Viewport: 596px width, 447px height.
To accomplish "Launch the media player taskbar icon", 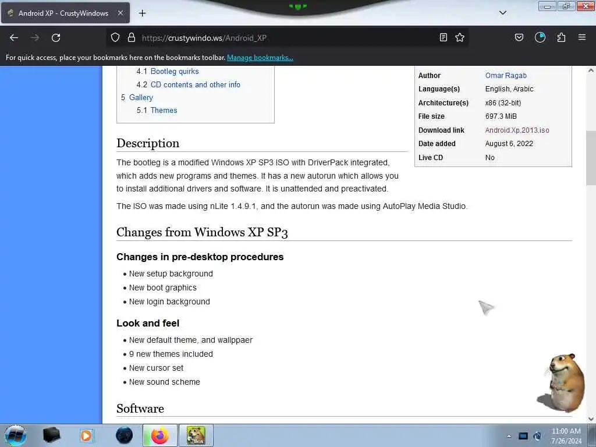I will click(x=86, y=435).
